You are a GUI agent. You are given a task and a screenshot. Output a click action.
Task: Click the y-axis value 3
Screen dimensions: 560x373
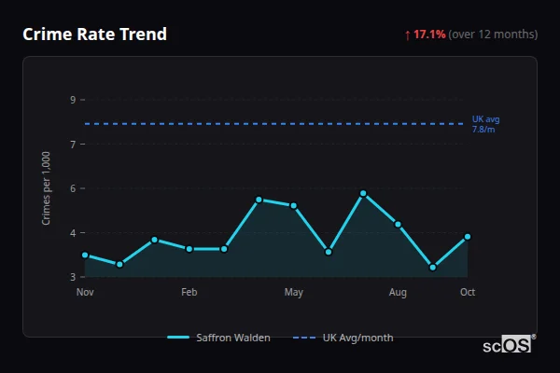click(x=73, y=277)
